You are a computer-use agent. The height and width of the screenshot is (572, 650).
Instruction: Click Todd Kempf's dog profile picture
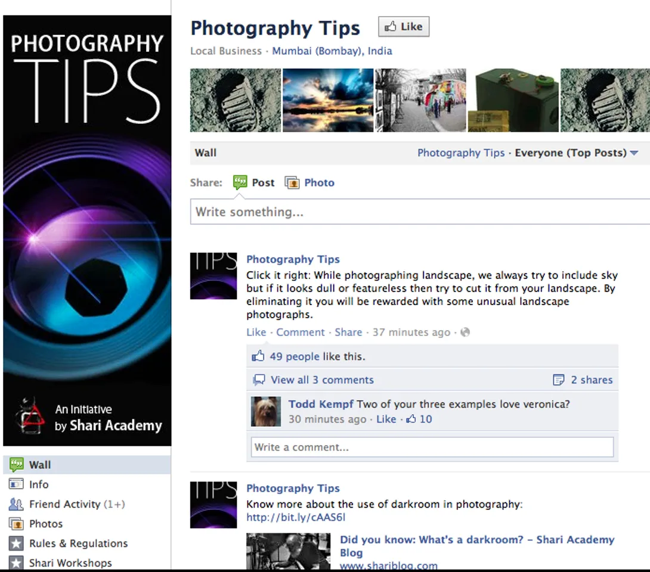tap(266, 412)
